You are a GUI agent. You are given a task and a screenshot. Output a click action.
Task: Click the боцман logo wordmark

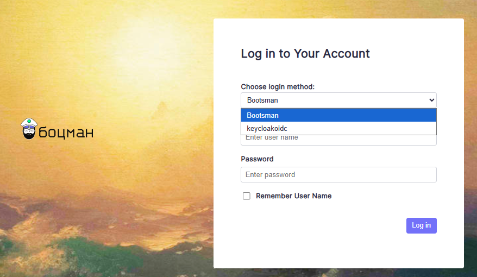66,133
